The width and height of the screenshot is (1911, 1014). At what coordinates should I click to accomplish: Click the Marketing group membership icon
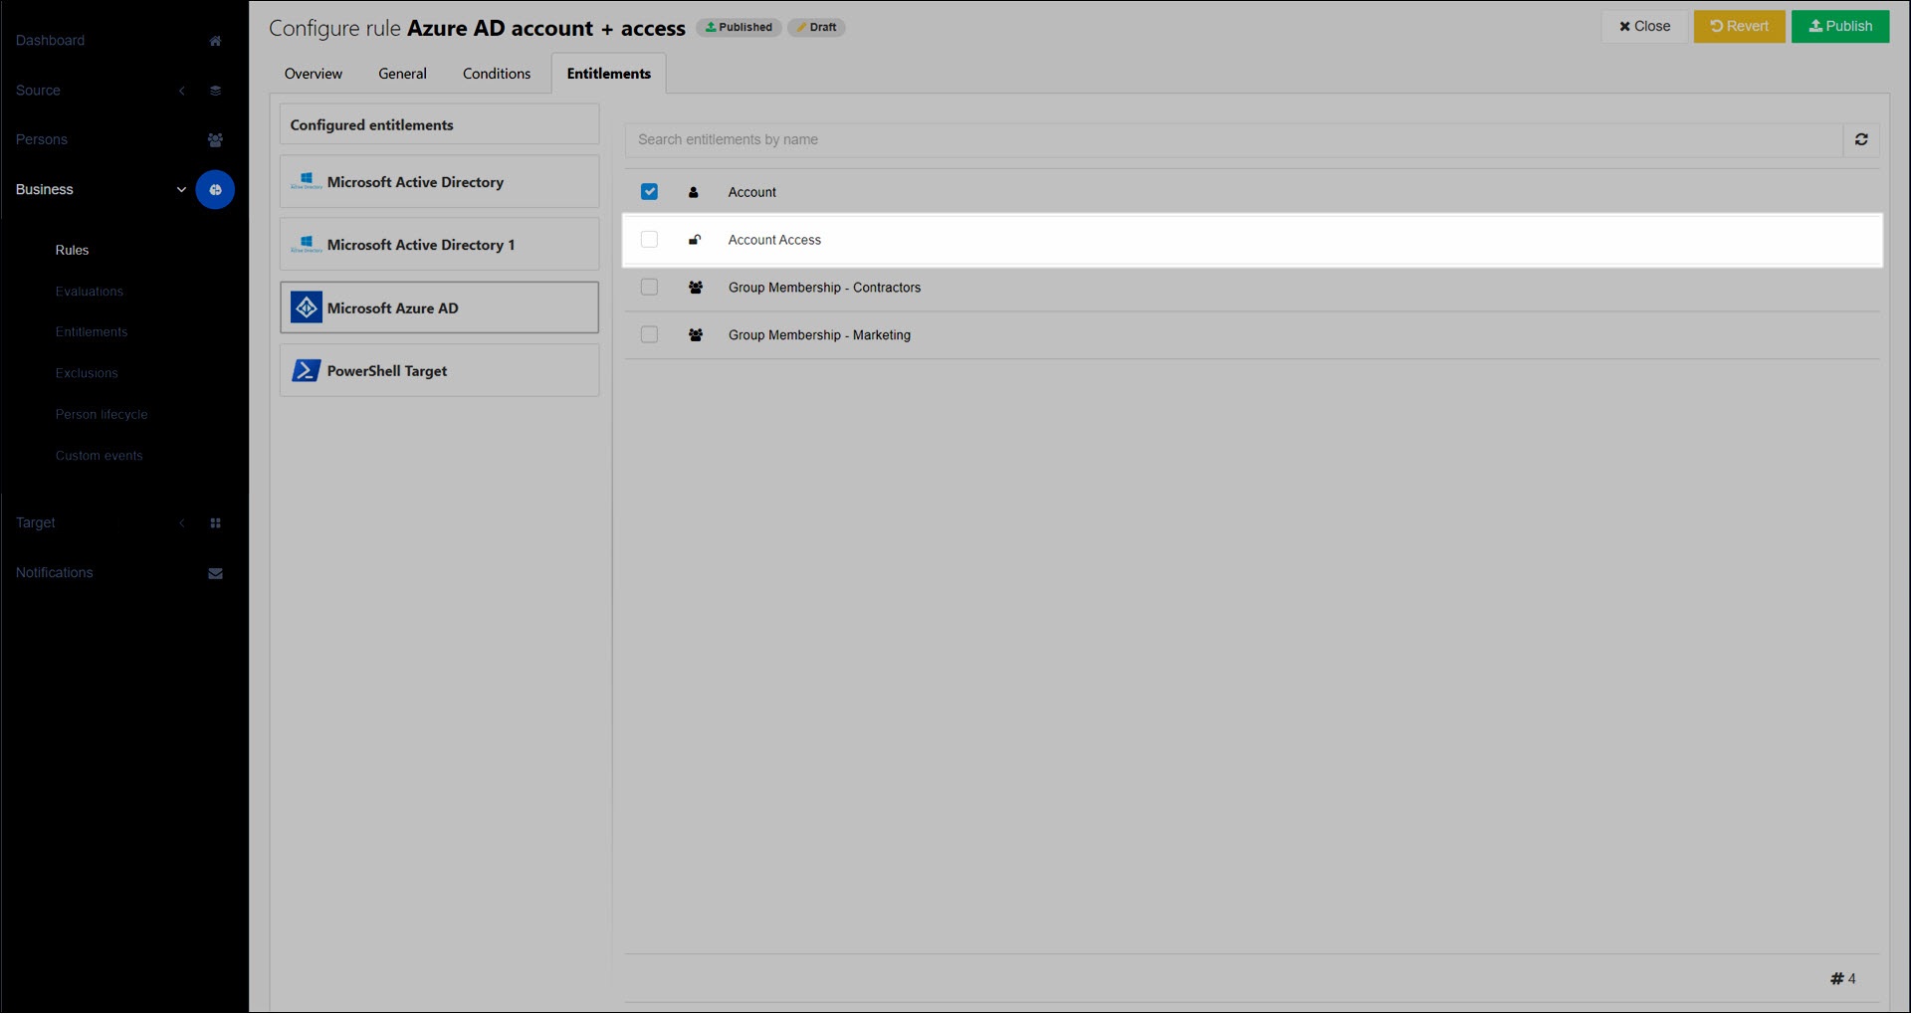(x=696, y=335)
